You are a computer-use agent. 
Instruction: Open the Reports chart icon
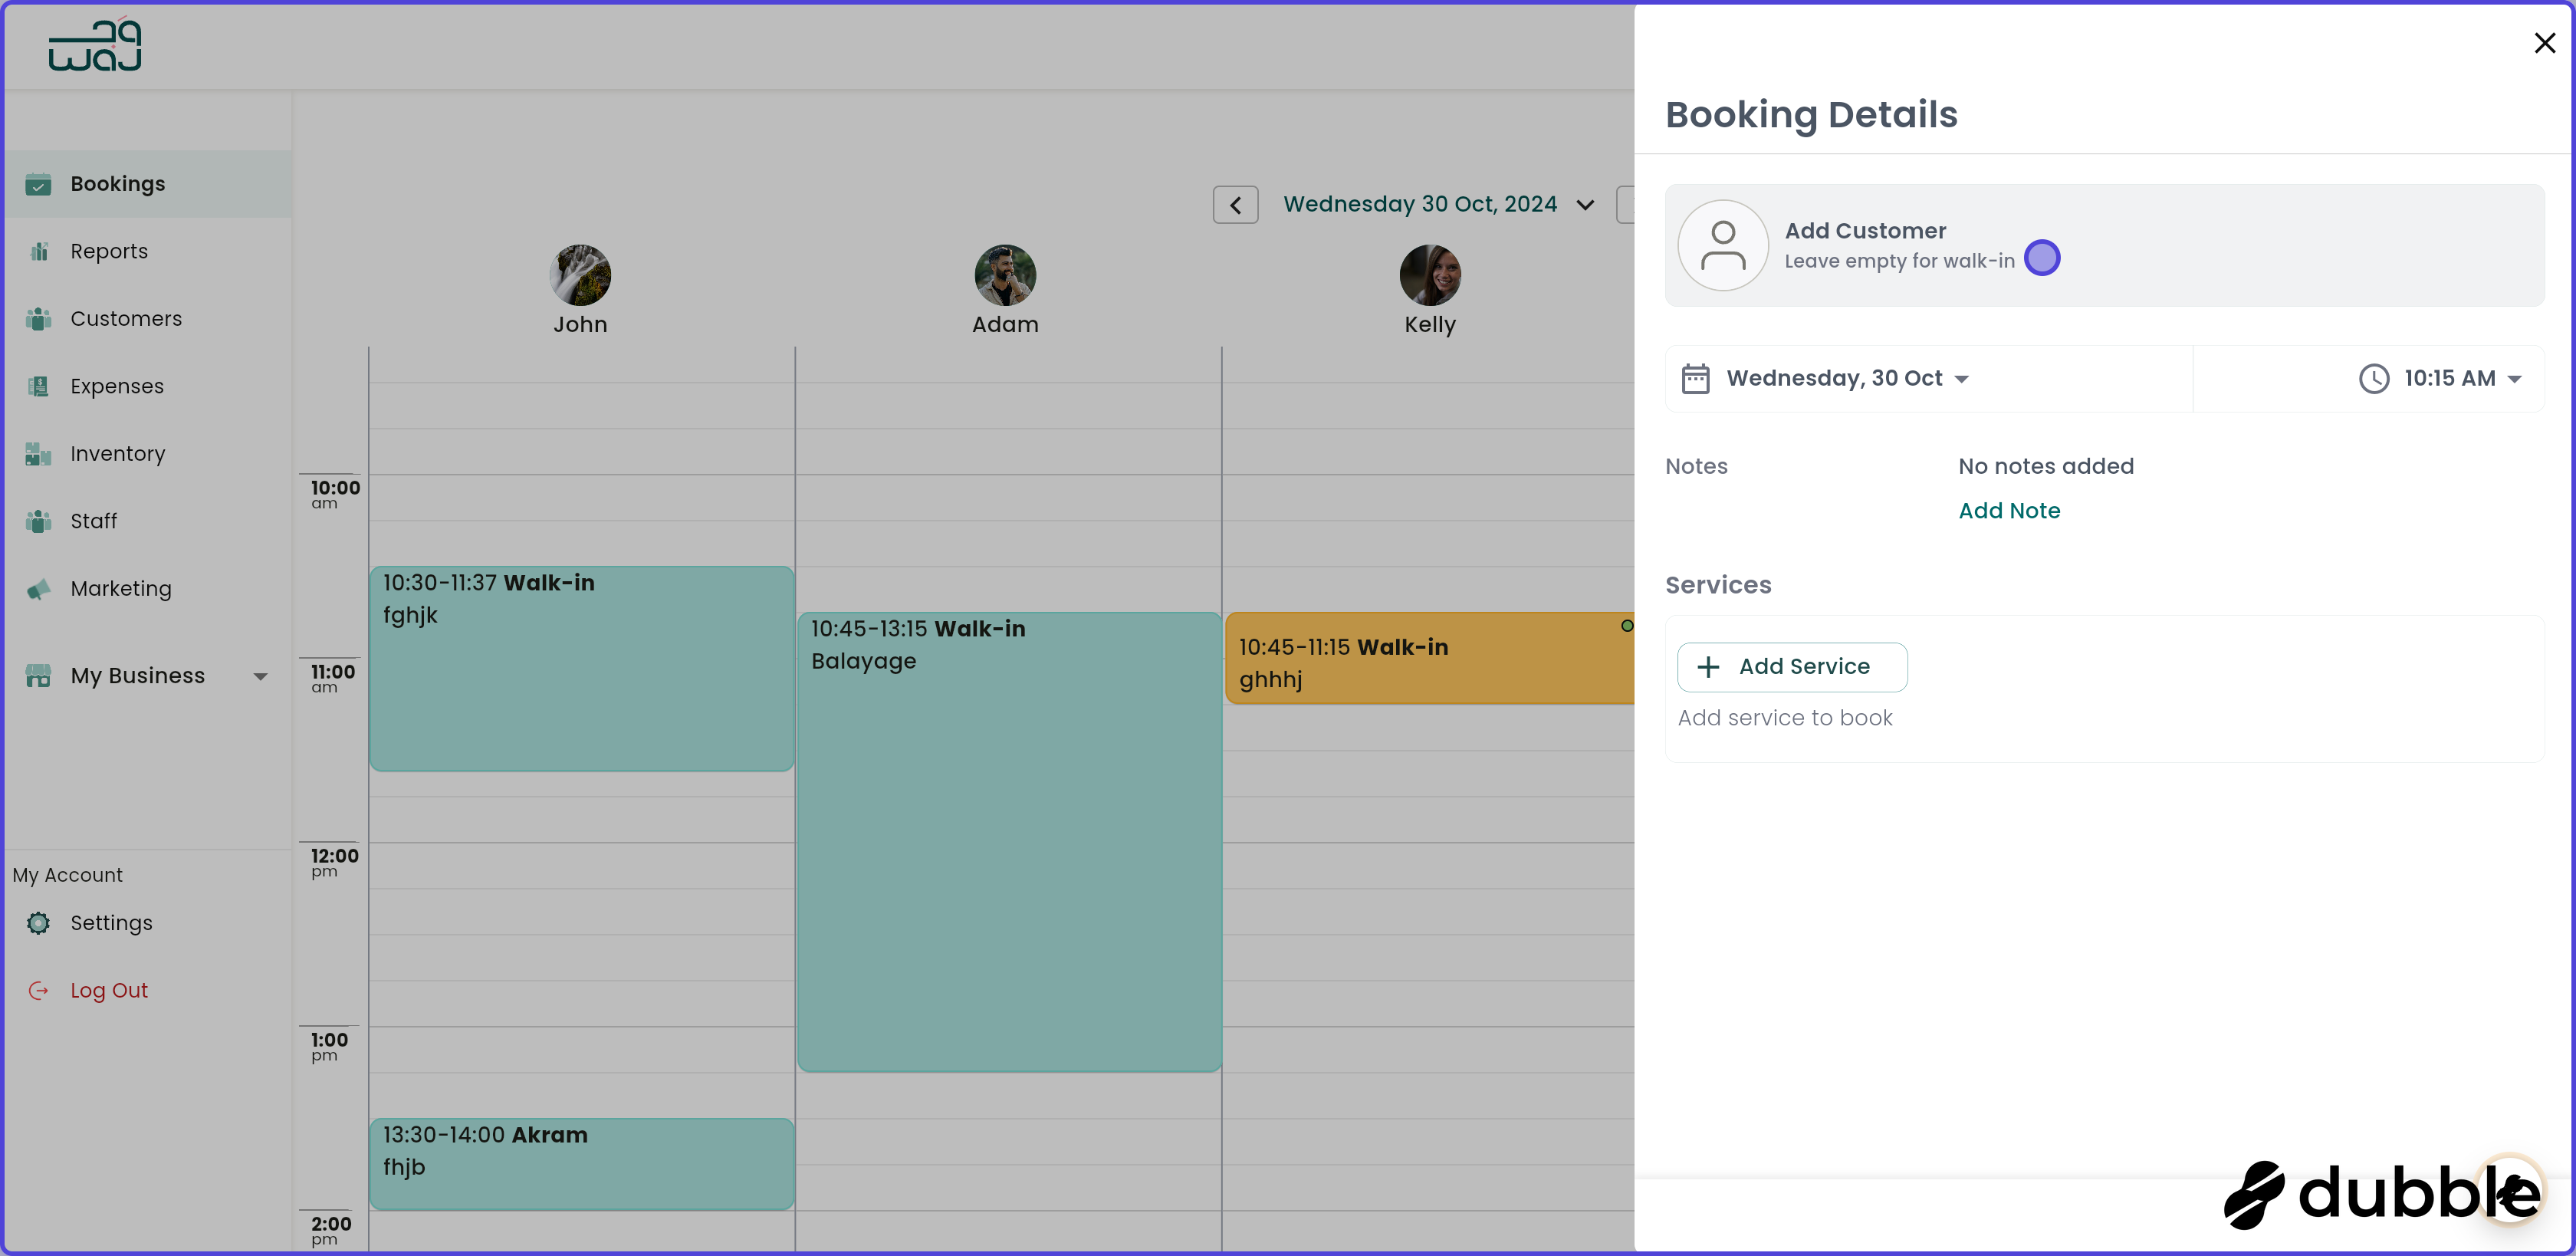[38, 251]
